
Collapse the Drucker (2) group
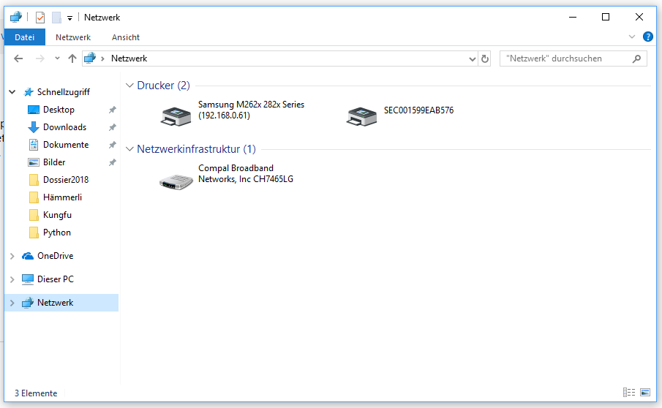(129, 86)
